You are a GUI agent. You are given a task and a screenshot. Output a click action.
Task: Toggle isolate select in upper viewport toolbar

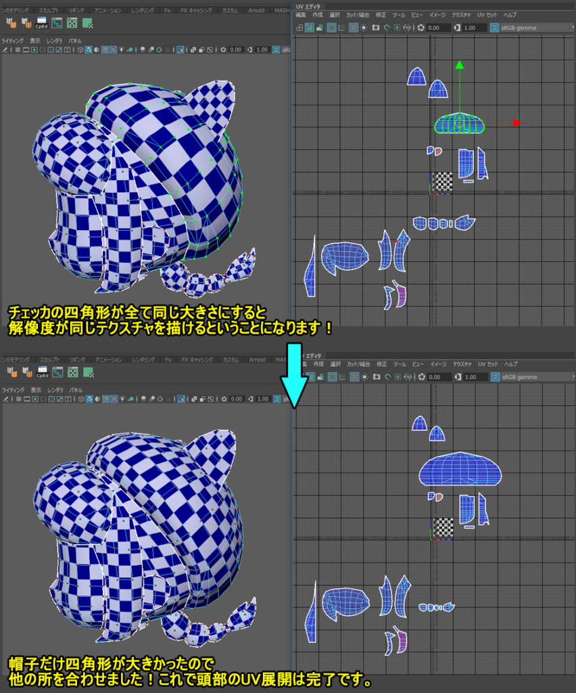(x=180, y=50)
